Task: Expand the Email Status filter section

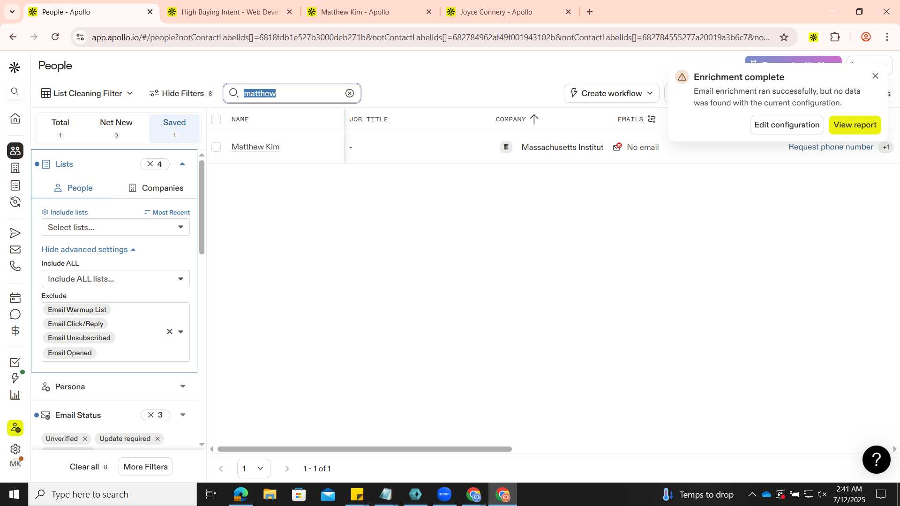Action: (183, 415)
